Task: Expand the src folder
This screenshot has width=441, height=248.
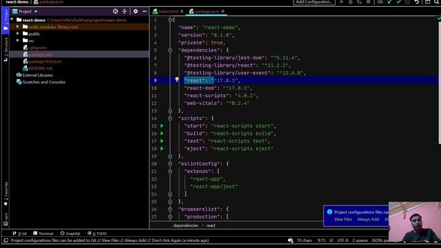Action: 18,41
